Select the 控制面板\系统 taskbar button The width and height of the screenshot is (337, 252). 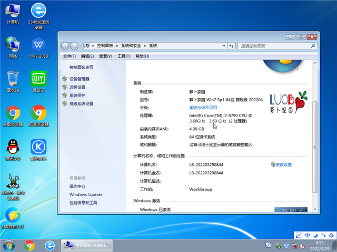click(86, 246)
